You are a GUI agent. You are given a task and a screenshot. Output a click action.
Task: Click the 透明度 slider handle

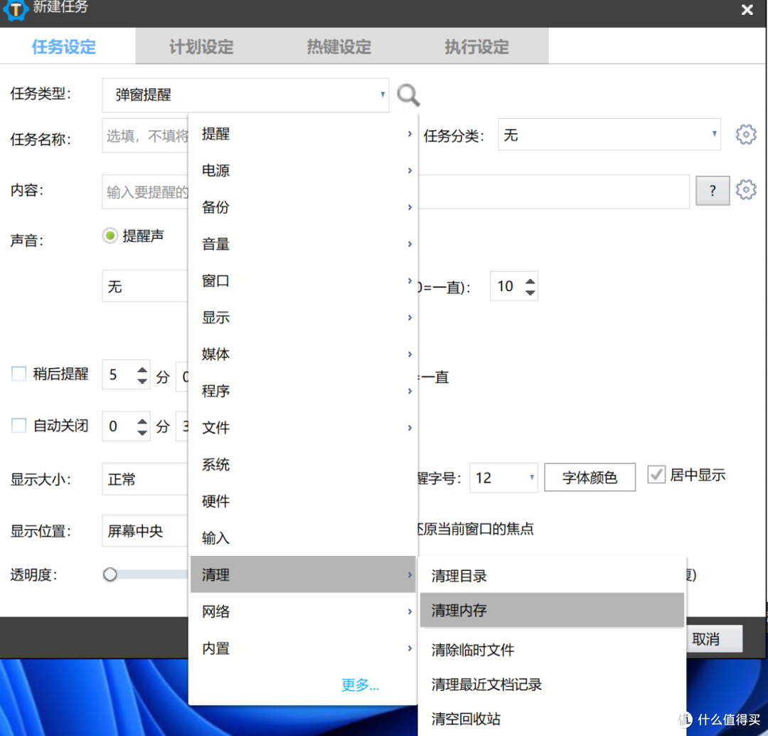click(110, 574)
